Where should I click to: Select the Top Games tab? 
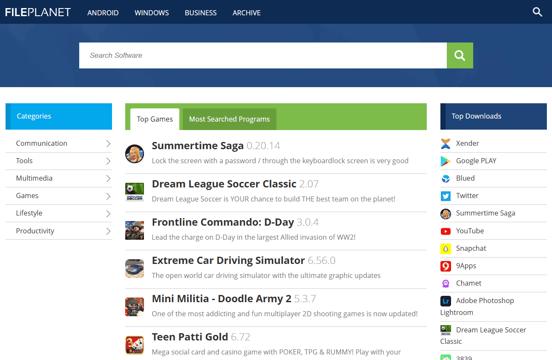pyautogui.click(x=155, y=119)
